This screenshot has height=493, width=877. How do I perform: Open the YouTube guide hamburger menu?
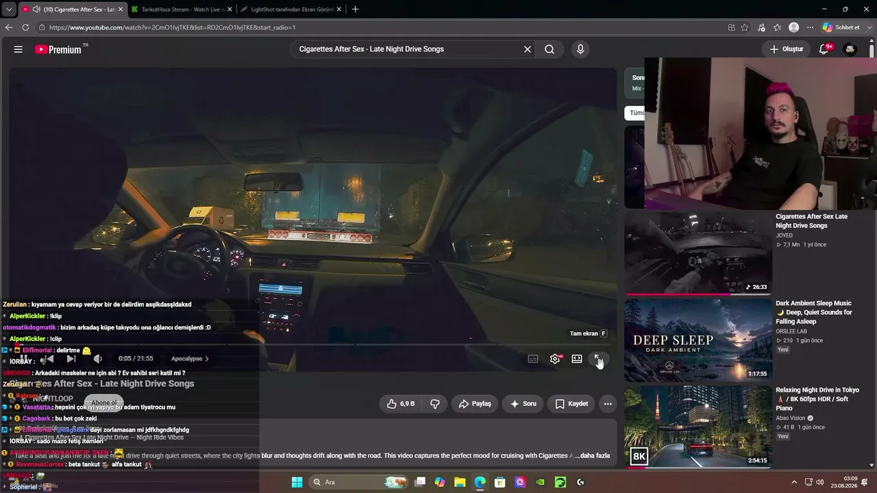18,49
